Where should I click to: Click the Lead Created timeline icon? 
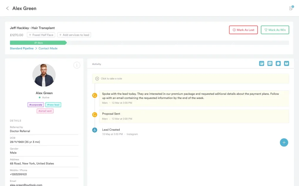coord(95,130)
